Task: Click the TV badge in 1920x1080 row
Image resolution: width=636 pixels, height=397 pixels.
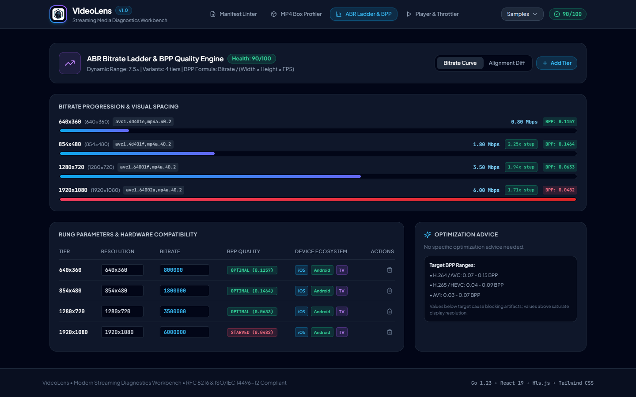Action: tap(342, 332)
